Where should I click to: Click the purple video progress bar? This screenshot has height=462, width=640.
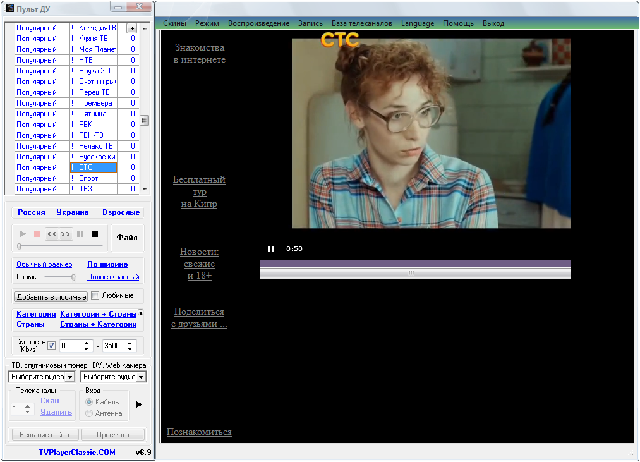tap(415, 264)
